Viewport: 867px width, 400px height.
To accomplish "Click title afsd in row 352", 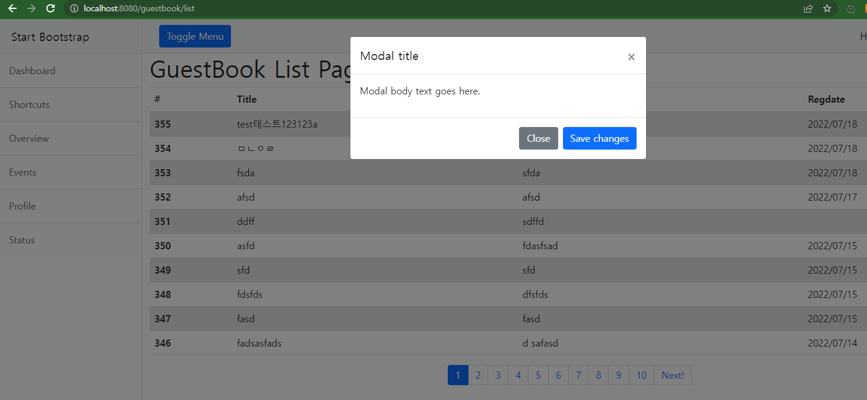I will coord(246,197).
